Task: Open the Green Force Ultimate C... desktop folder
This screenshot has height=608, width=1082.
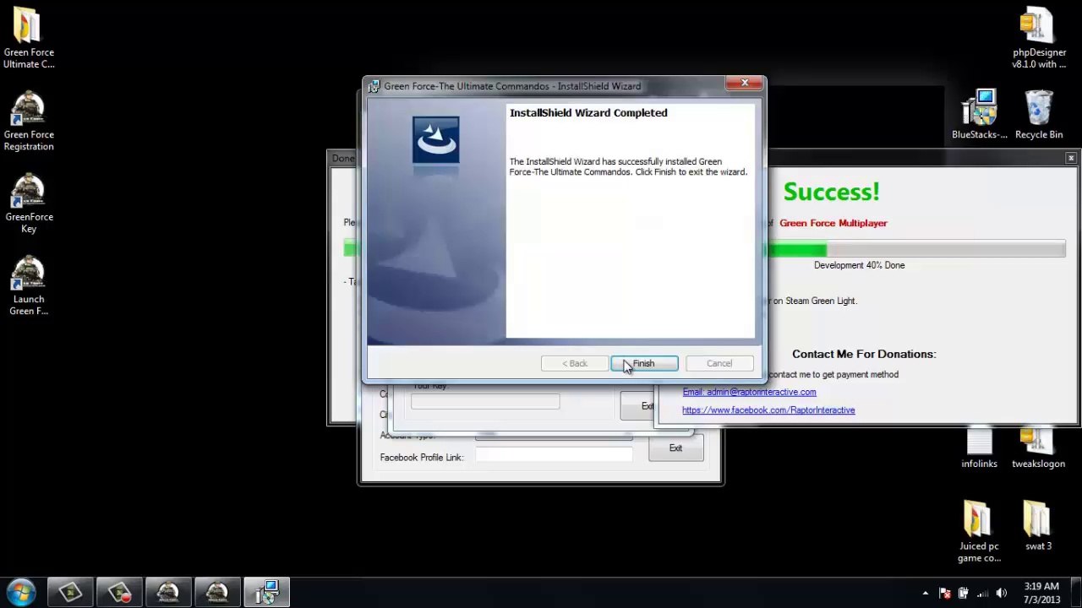Action: coord(29,38)
